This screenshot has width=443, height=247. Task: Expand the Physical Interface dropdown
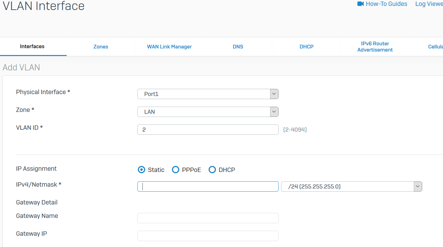click(208, 94)
